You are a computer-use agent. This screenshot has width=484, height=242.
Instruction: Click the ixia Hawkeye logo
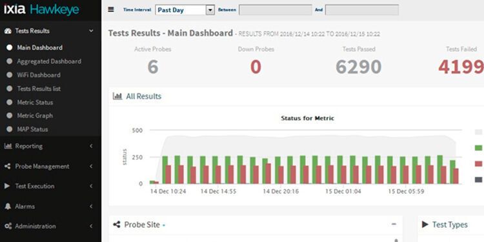click(x=41, y=10)
